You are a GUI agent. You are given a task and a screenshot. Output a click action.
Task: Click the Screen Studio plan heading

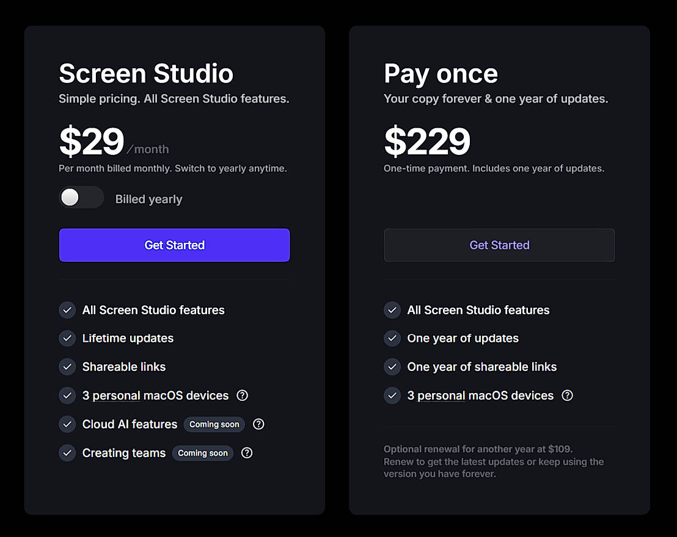(x=146, y=74)
